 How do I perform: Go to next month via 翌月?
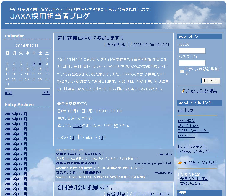click(46, 93)
